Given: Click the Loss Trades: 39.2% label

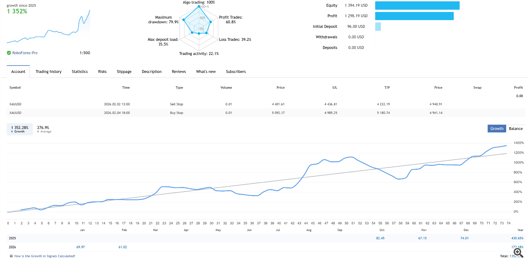Looking at the screenshot, I should coord(235,39).
